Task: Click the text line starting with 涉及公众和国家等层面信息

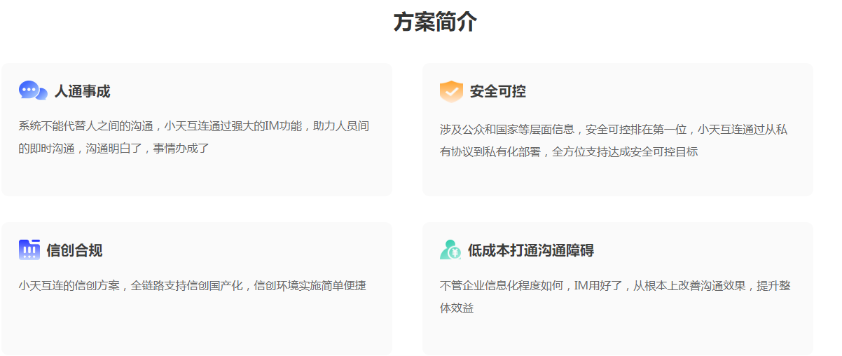Action: (x=614, y=130)
